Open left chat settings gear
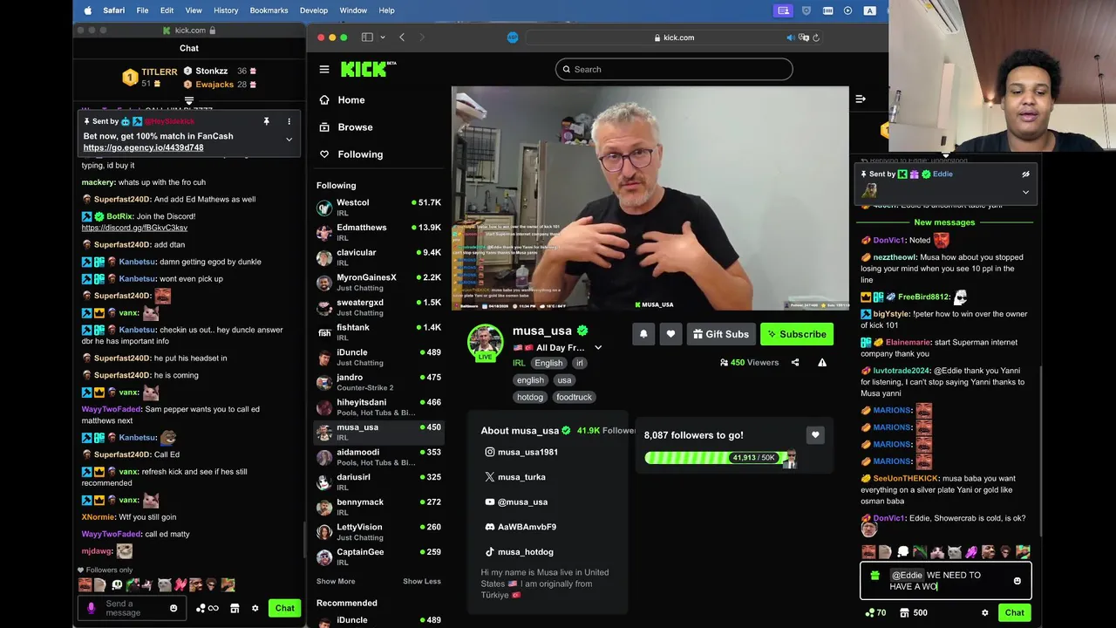 pos(255,609)
